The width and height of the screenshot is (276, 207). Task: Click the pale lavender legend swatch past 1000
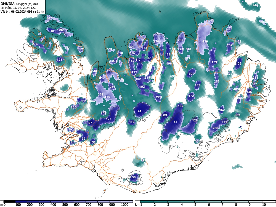pos(127,201)
